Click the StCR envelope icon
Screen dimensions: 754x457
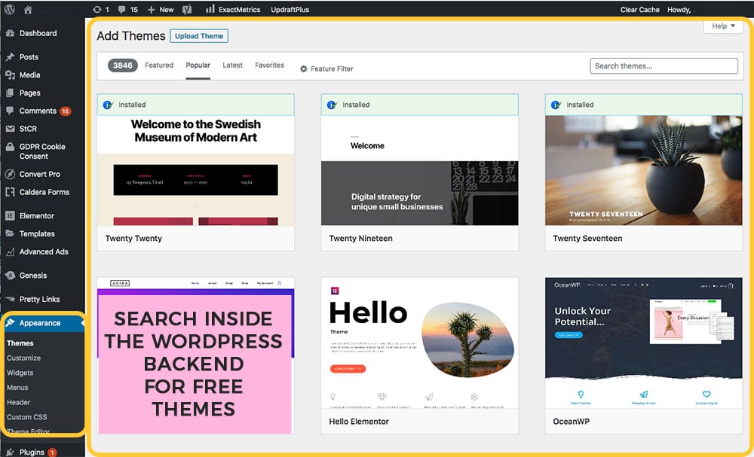click(x=10, y=129)
